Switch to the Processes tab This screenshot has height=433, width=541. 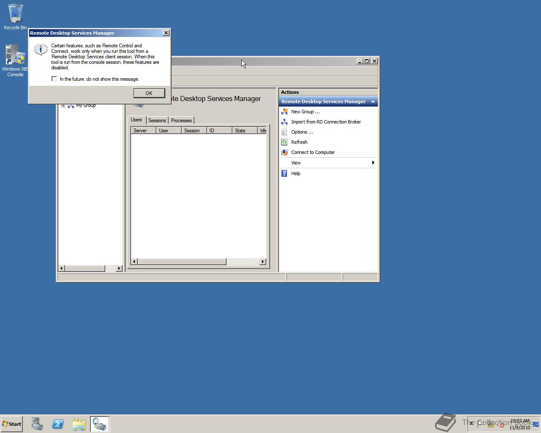tap(181, 121)
